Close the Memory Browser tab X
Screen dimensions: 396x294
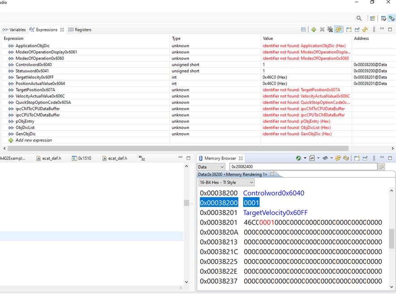[241, 158]
